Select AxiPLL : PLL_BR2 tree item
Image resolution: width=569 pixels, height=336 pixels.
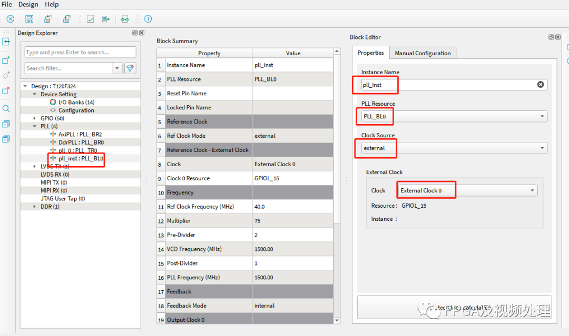click(x=80, y=134)
